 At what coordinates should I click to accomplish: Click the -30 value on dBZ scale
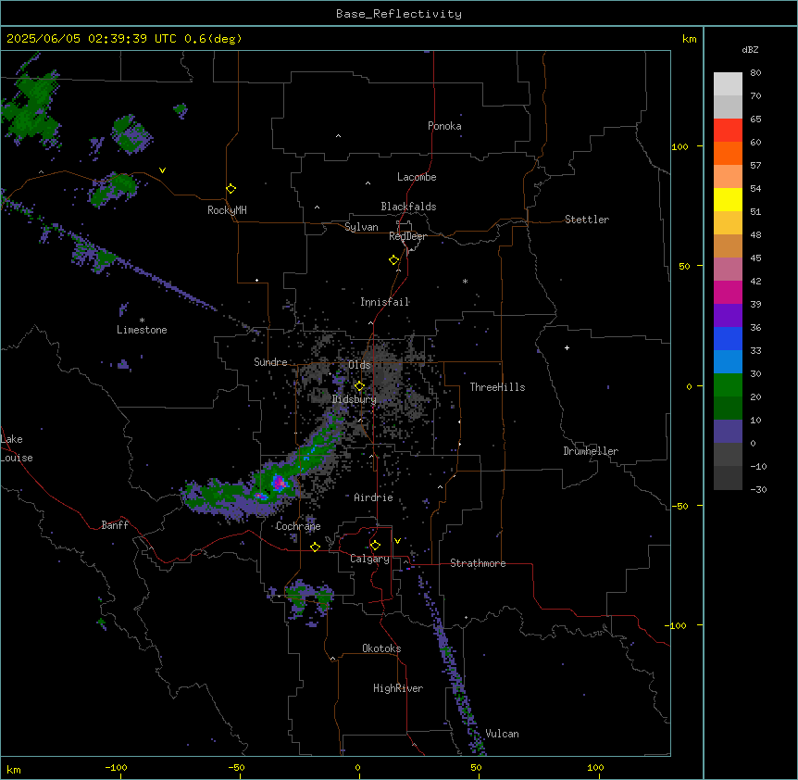[x=758, y=489]
